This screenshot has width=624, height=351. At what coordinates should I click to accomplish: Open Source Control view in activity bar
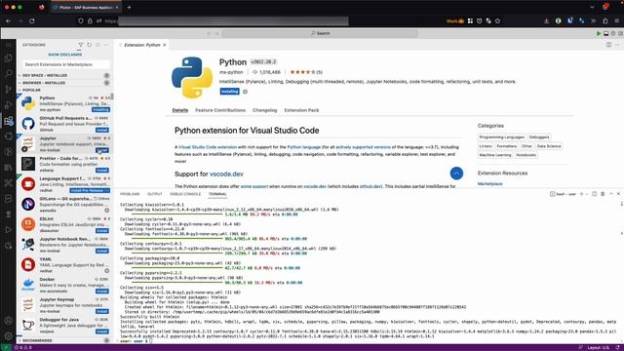coord(9,89)
